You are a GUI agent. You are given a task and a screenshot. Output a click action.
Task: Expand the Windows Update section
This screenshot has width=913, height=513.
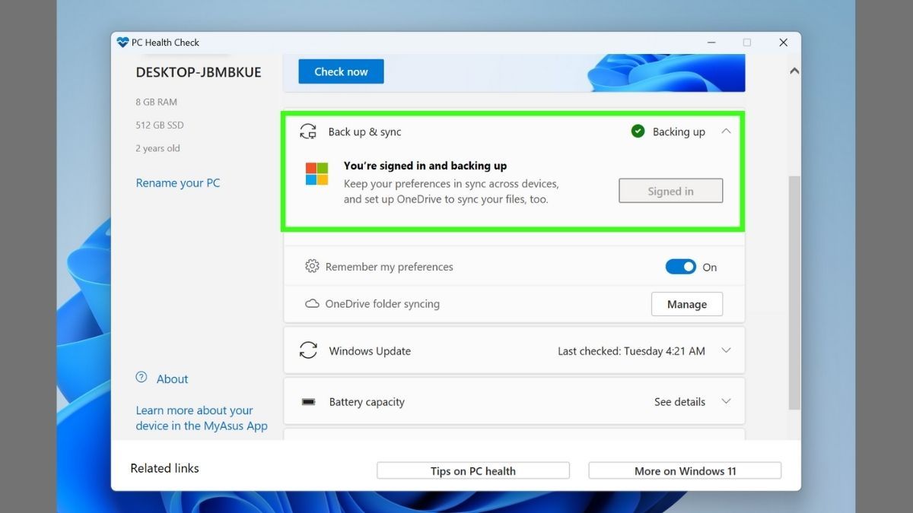(726, 350)
